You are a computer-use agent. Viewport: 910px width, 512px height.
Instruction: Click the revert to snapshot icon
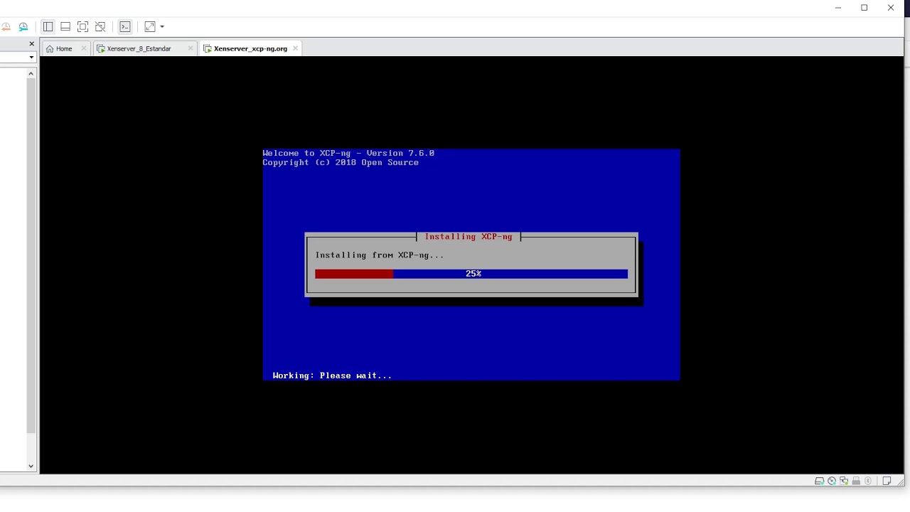(6, 27)
